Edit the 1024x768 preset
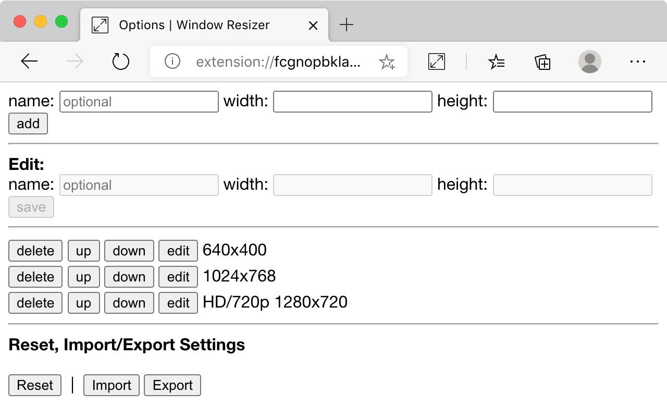667x417 pixels. pyautogui.click(x=178, y=277)
